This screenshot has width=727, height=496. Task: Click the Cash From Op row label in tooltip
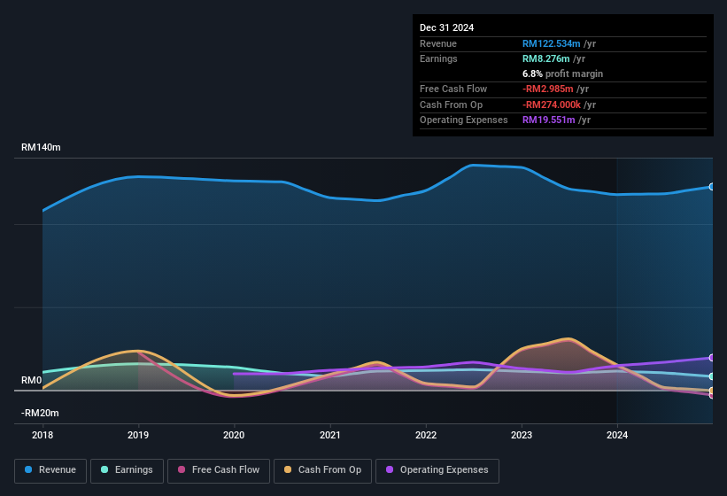click(451, 105)
